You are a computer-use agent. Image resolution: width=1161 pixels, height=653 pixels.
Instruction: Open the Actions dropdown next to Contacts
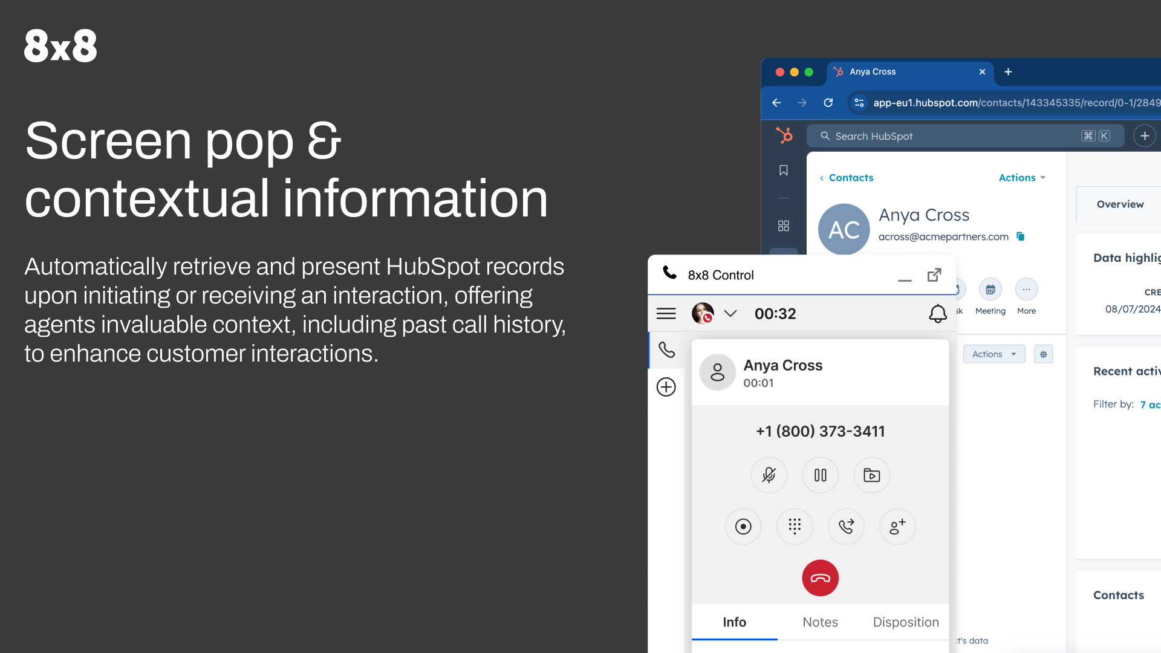click(1021, 178)
